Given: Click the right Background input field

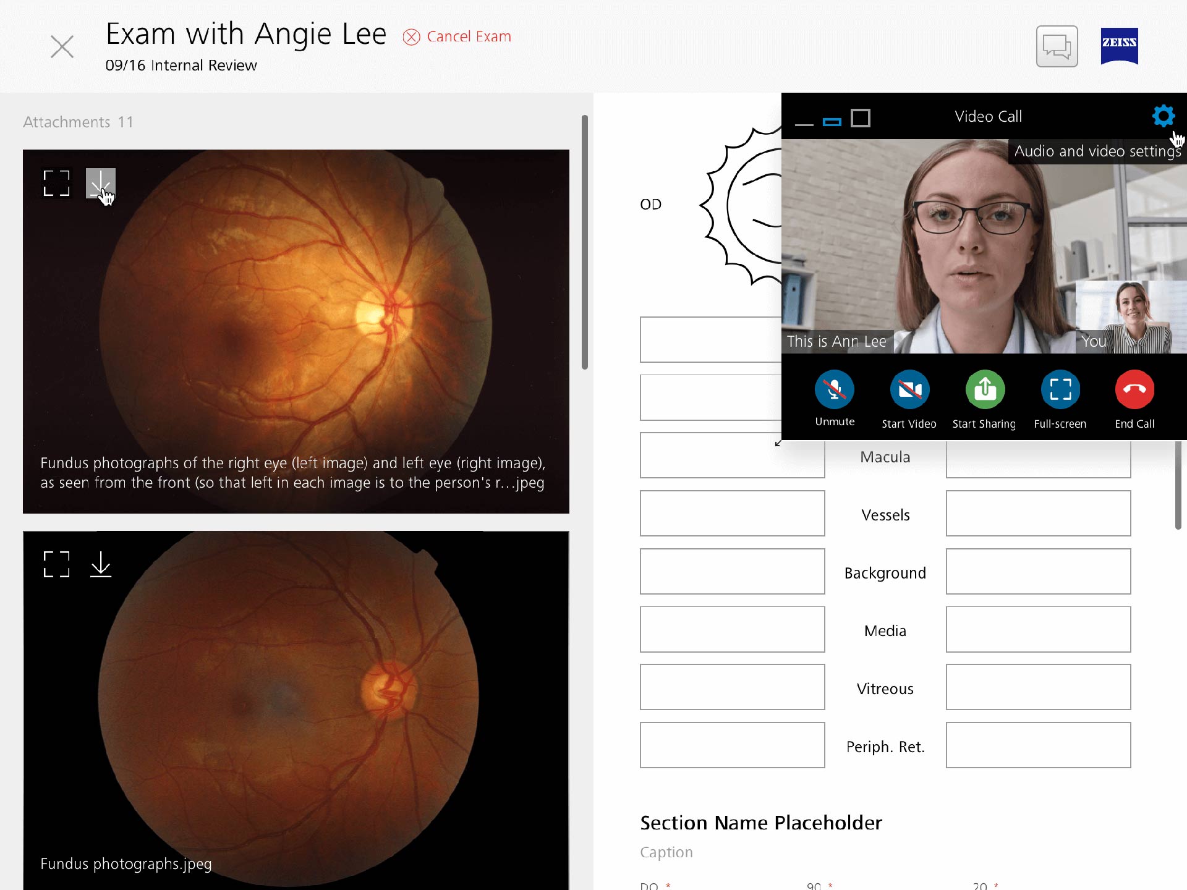Looking at the screenshot, I should tap(1038, 572).
